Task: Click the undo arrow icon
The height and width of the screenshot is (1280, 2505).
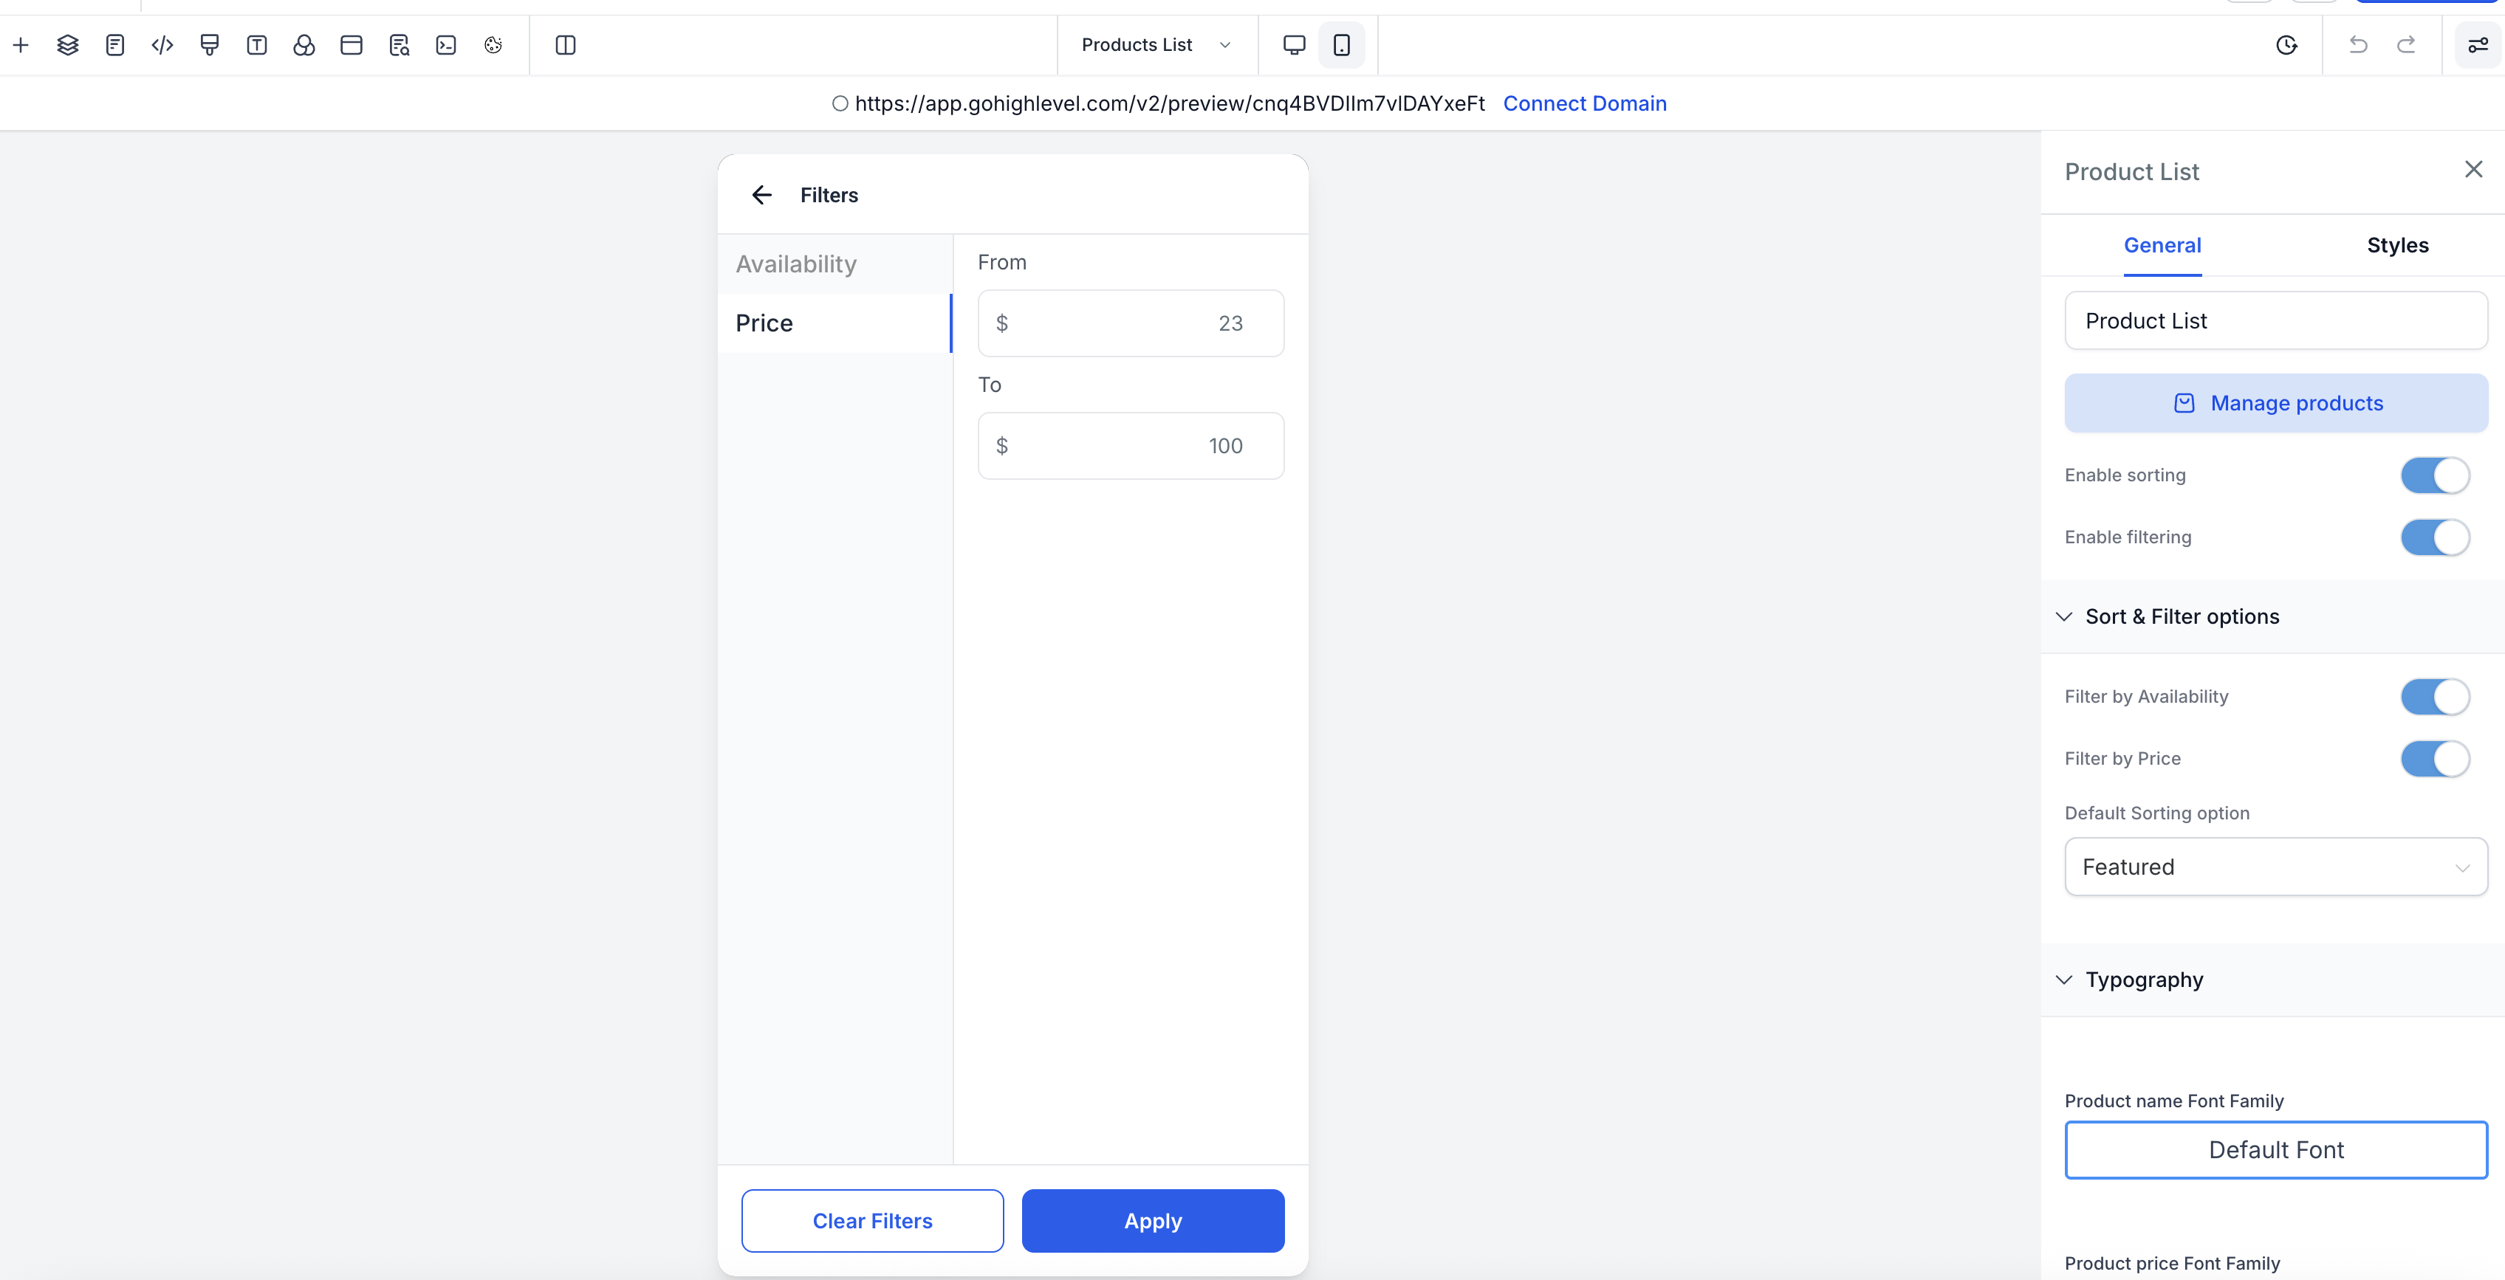Action: click(x=2358, y=45)
